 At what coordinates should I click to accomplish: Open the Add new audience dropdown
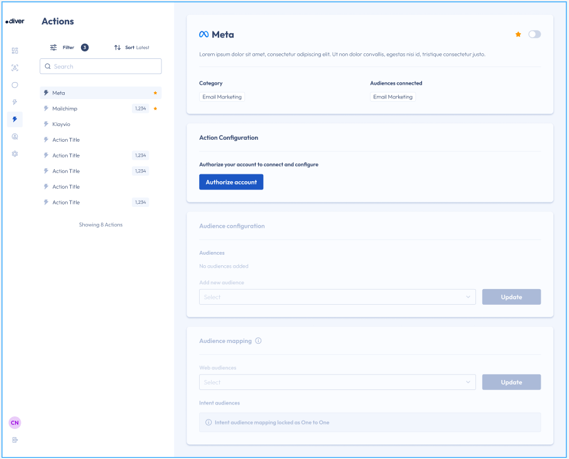[x=337, y=297]
